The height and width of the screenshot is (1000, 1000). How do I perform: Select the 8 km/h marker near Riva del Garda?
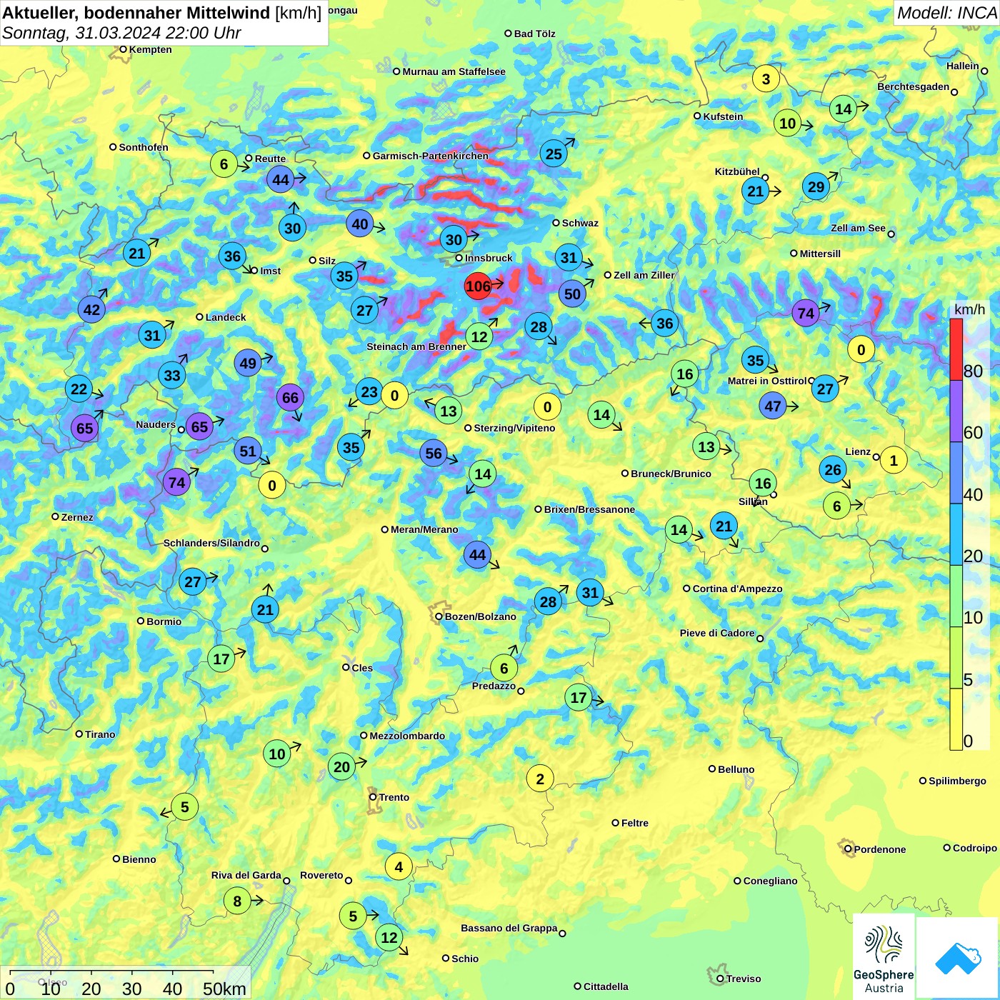point(237,901)
